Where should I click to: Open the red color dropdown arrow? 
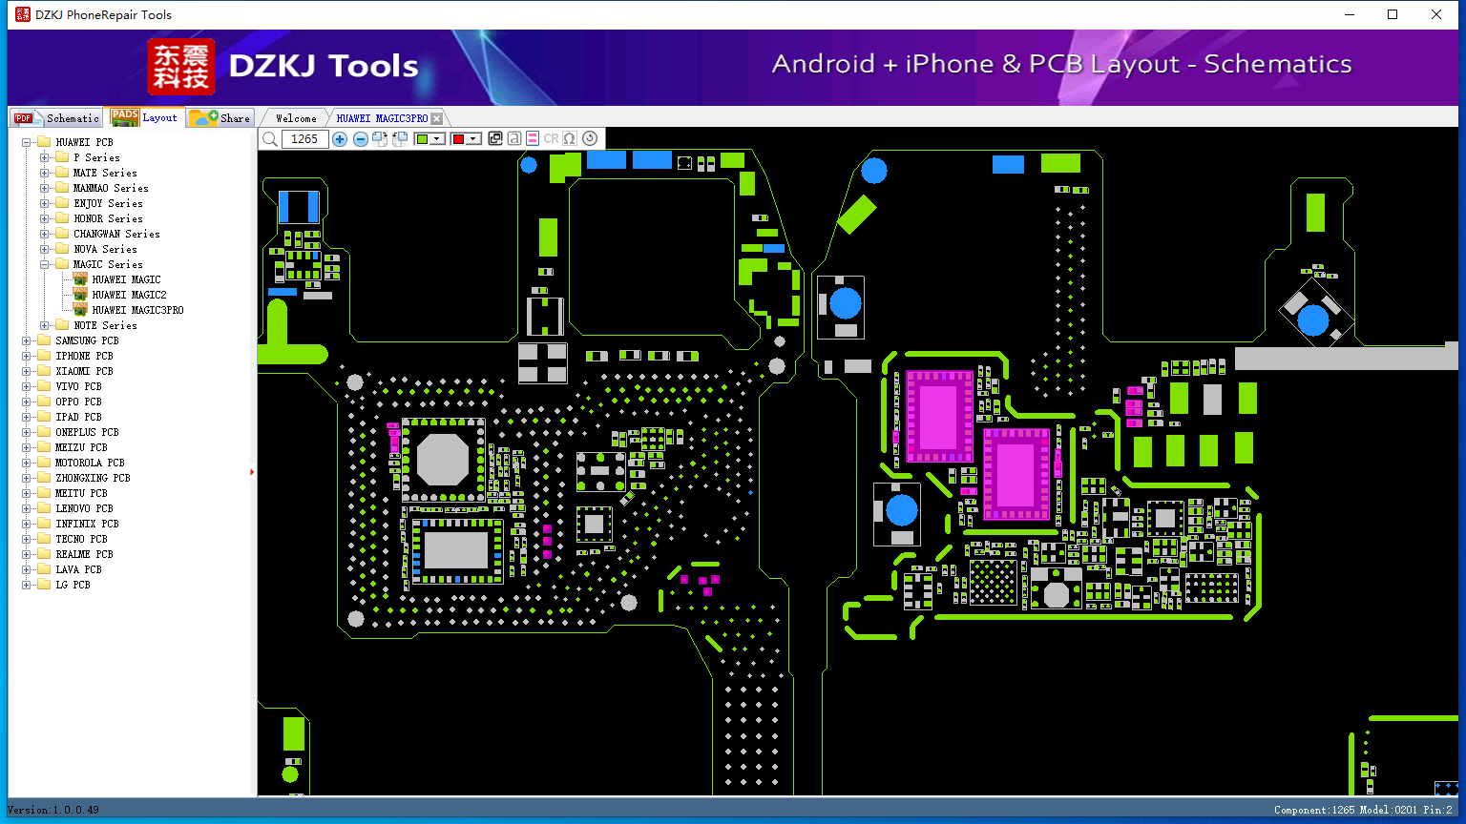pyautogui.click(x=472, y=139)
